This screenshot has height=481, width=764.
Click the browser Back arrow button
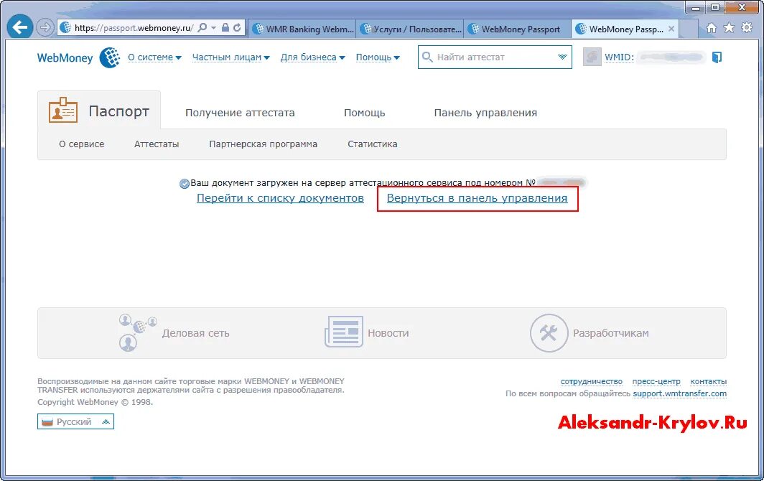pyautogui.click(x=20, y=27)
